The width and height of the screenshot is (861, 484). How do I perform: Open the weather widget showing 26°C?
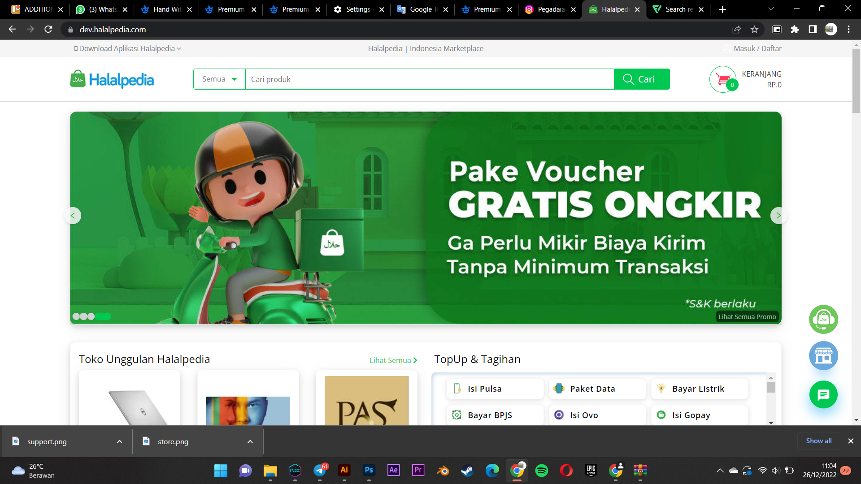(x=33, y=471)
